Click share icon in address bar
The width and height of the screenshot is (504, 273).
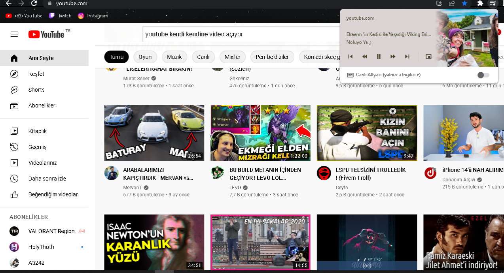[452, 3]
